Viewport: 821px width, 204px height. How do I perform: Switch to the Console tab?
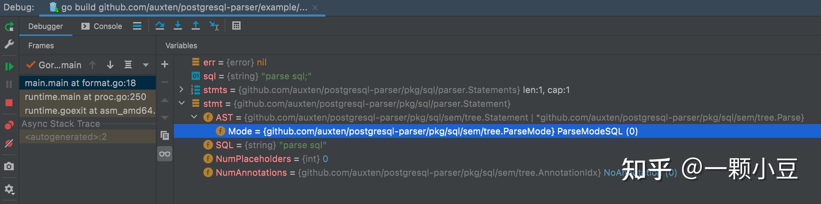102,27
